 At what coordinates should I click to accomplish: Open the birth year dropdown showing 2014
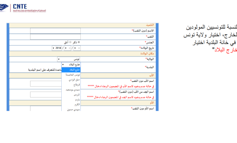coord(57,48)
